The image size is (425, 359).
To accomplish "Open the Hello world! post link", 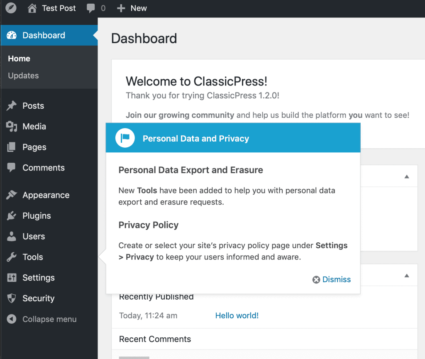I will pyautogui.click(x=237, y=315).
